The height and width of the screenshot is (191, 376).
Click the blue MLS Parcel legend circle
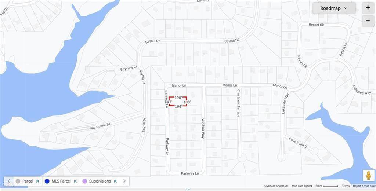[x=47, y=181]
